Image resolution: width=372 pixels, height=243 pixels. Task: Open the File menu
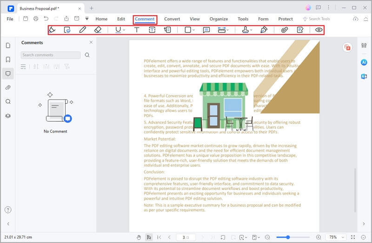(10, 19)
